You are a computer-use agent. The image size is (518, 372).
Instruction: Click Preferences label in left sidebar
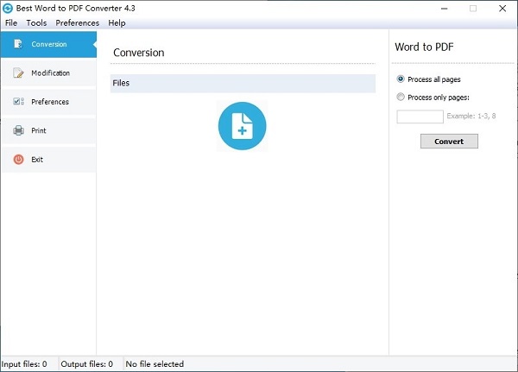50,102
